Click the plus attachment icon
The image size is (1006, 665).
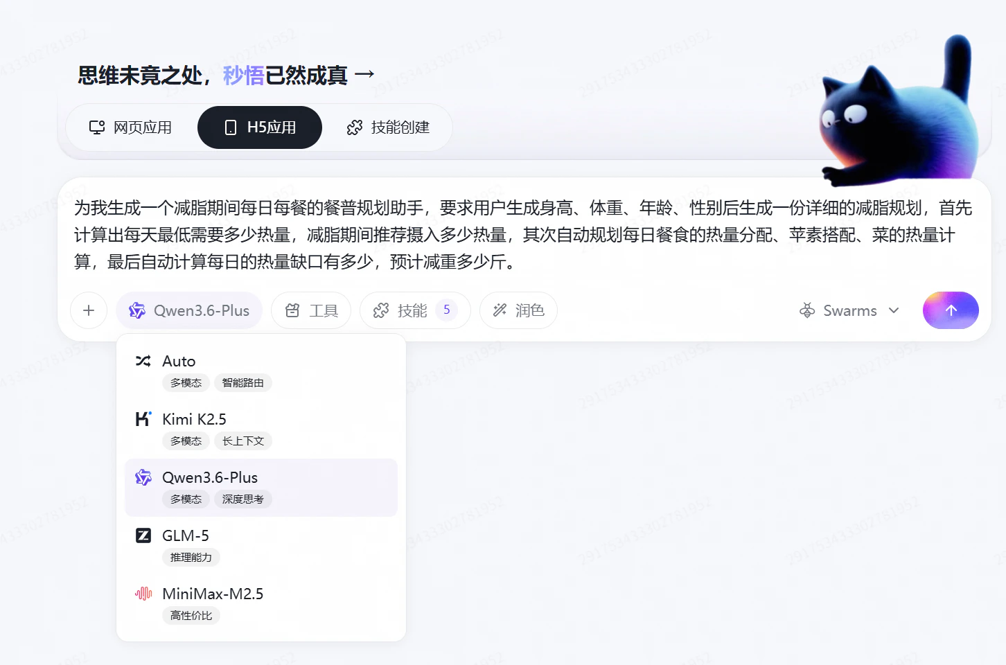[89, 310]
